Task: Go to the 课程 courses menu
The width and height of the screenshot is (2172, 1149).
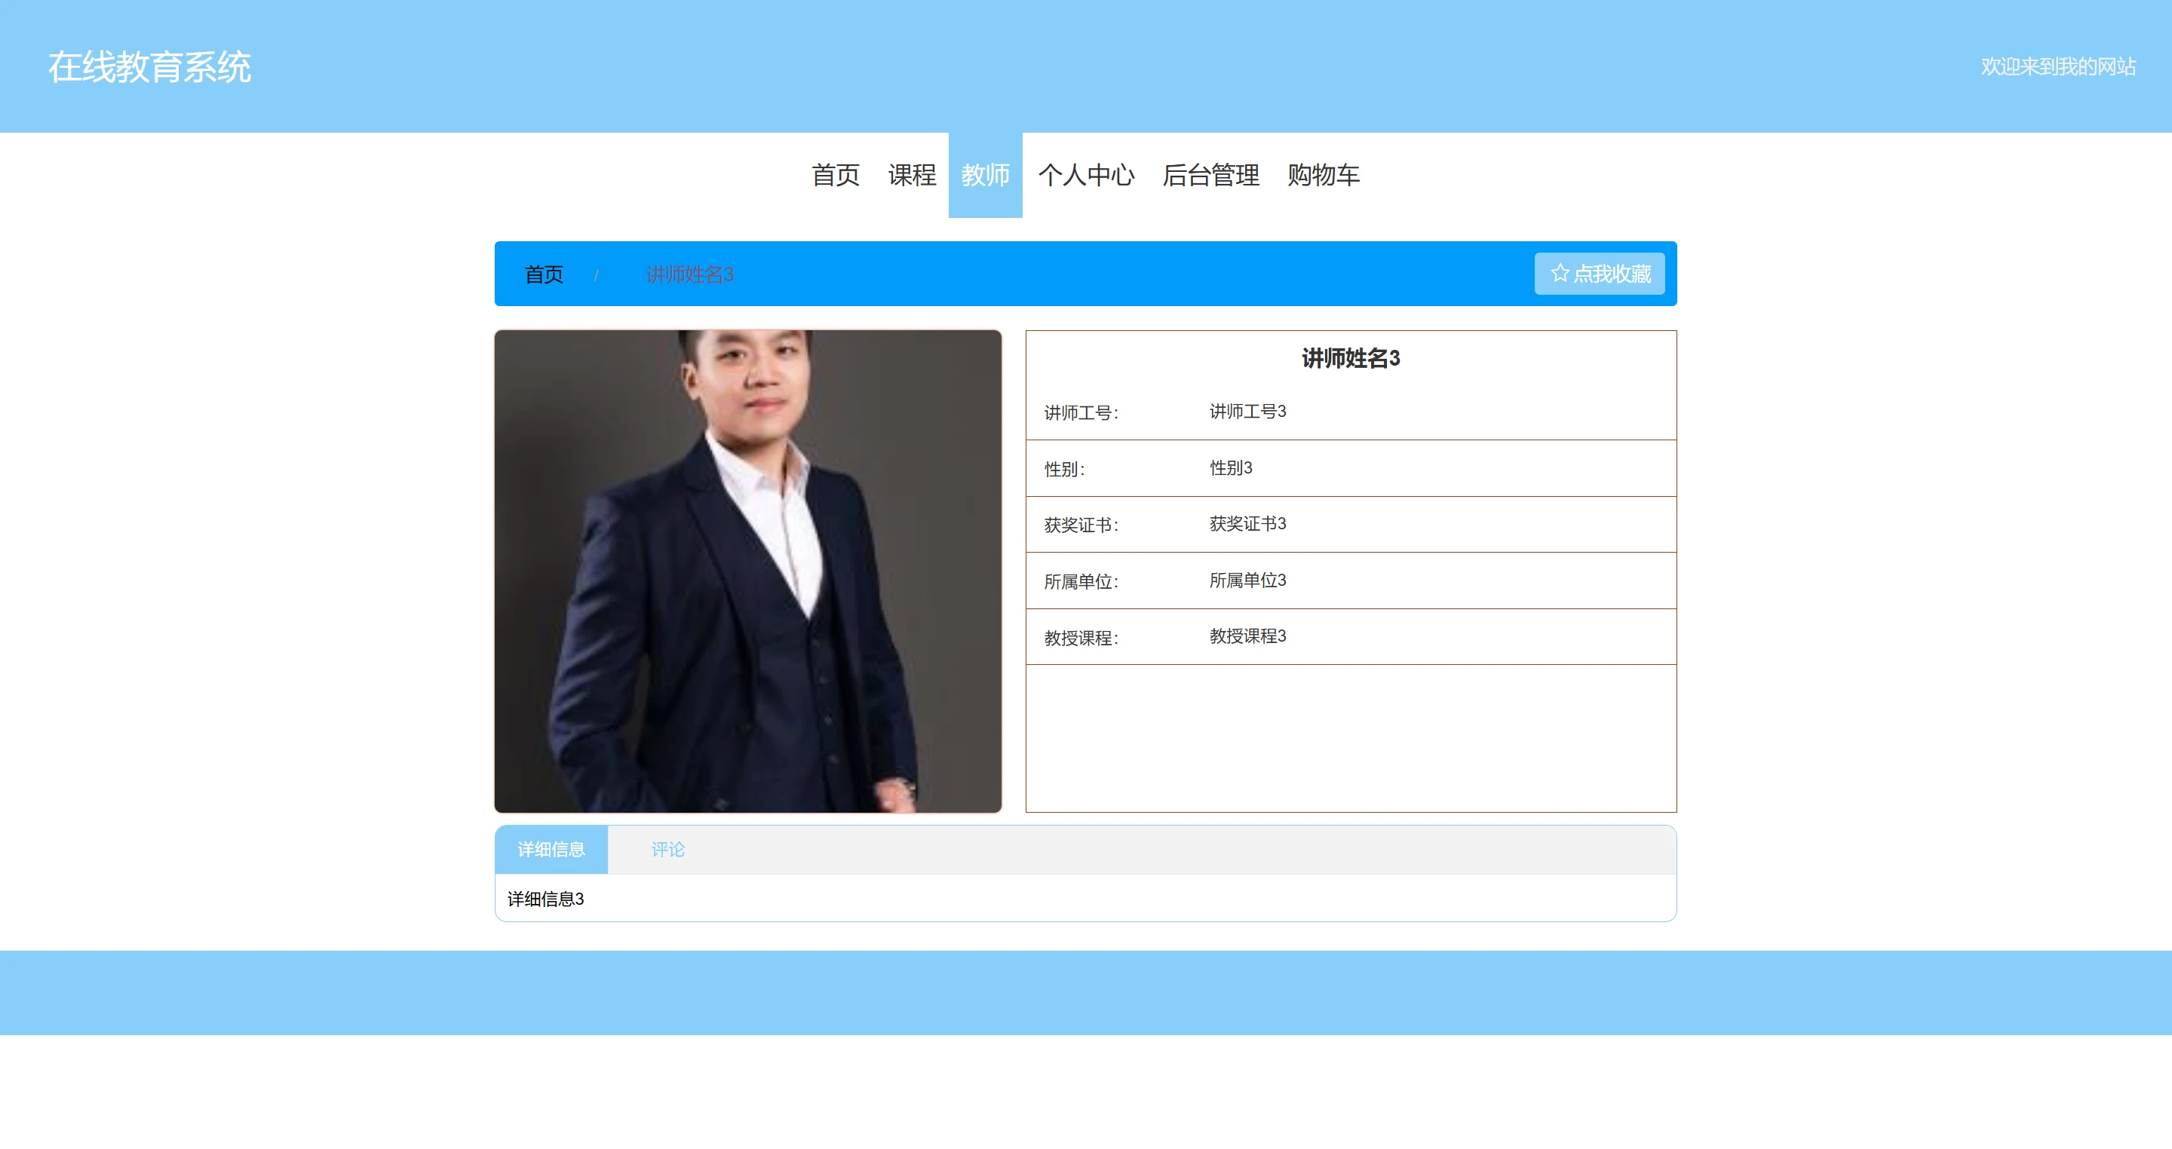Action: pyautogui.click(x=912, y=174)
